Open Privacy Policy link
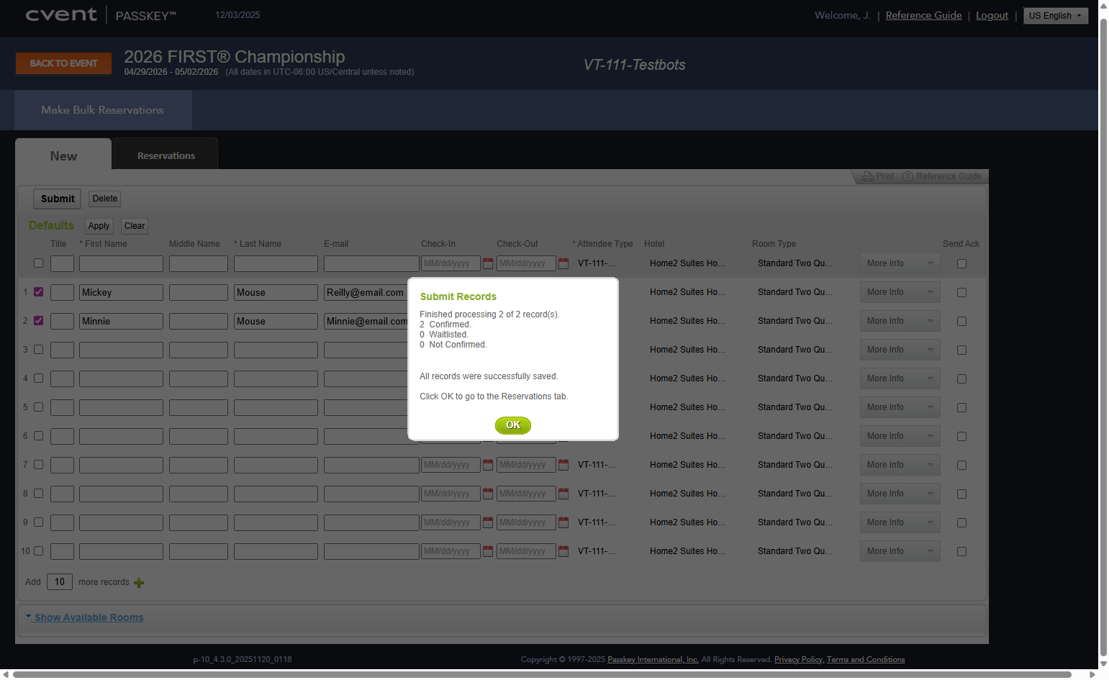 pos(798,659)
